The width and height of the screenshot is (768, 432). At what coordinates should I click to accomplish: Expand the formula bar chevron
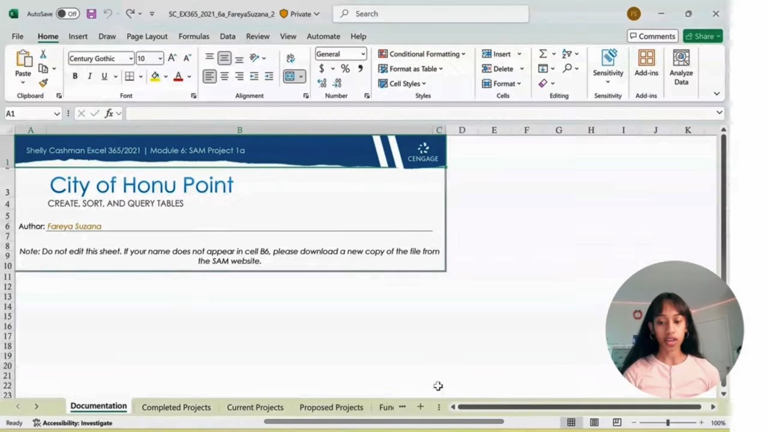click(x=719, y=113)
